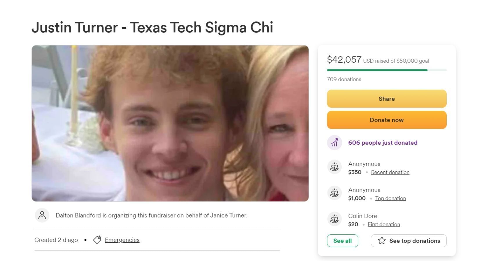Click the Emergencies category tag icon
The image size is (481, 261).
[97, 240]
